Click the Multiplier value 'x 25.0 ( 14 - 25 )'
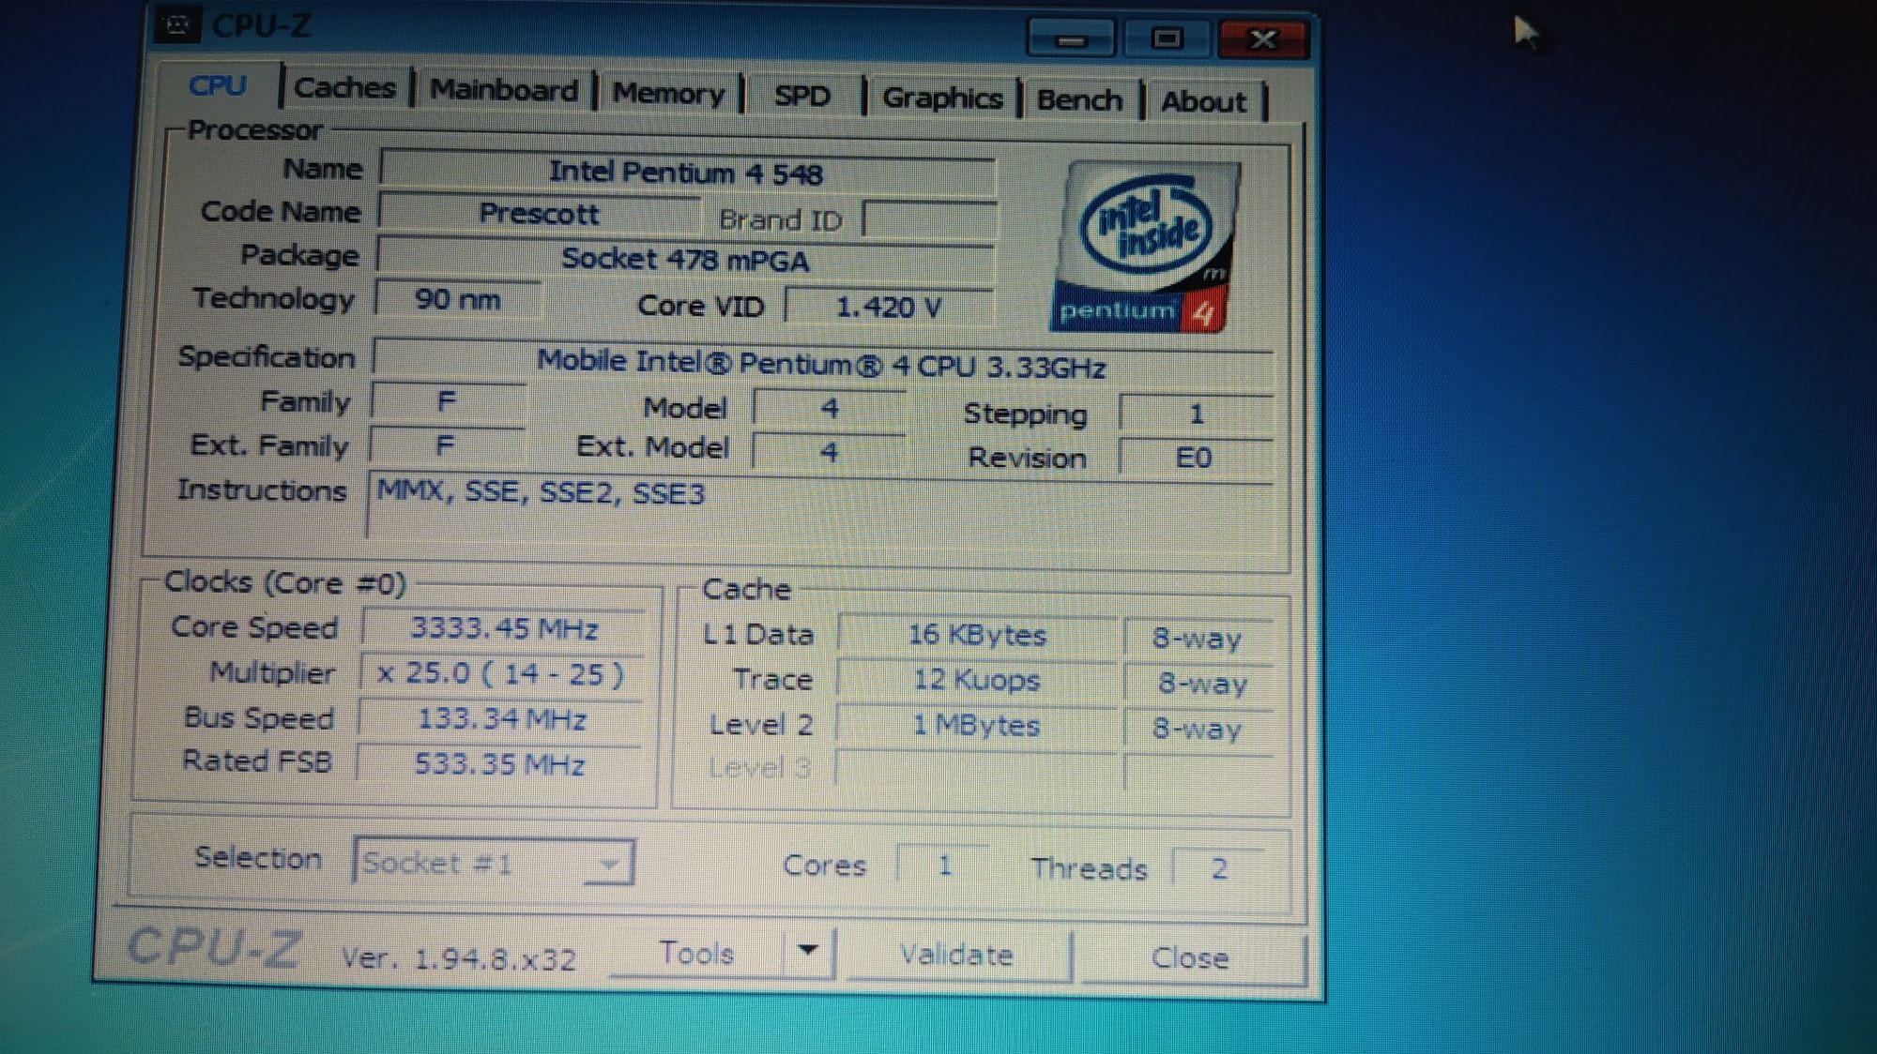The image size is (1877, 1054). pos(502,673)
